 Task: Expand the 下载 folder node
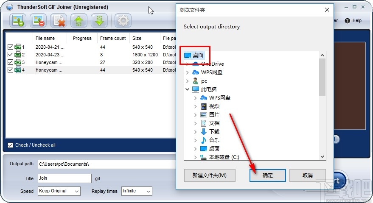195,132
